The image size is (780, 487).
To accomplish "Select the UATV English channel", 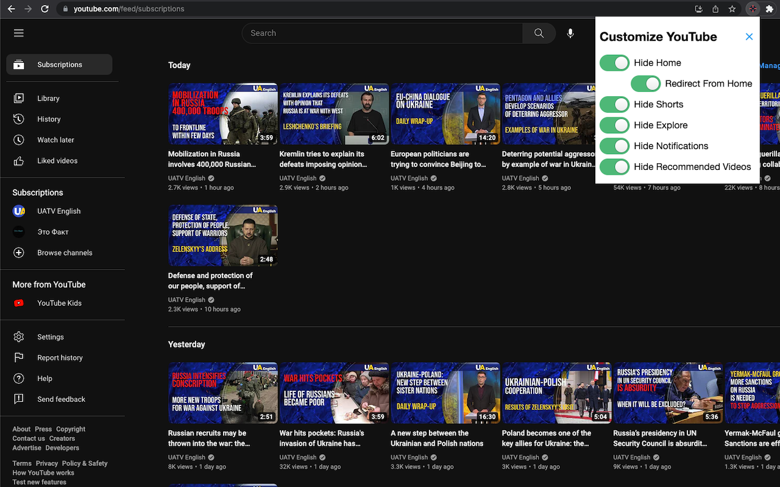I will (58, 211).
